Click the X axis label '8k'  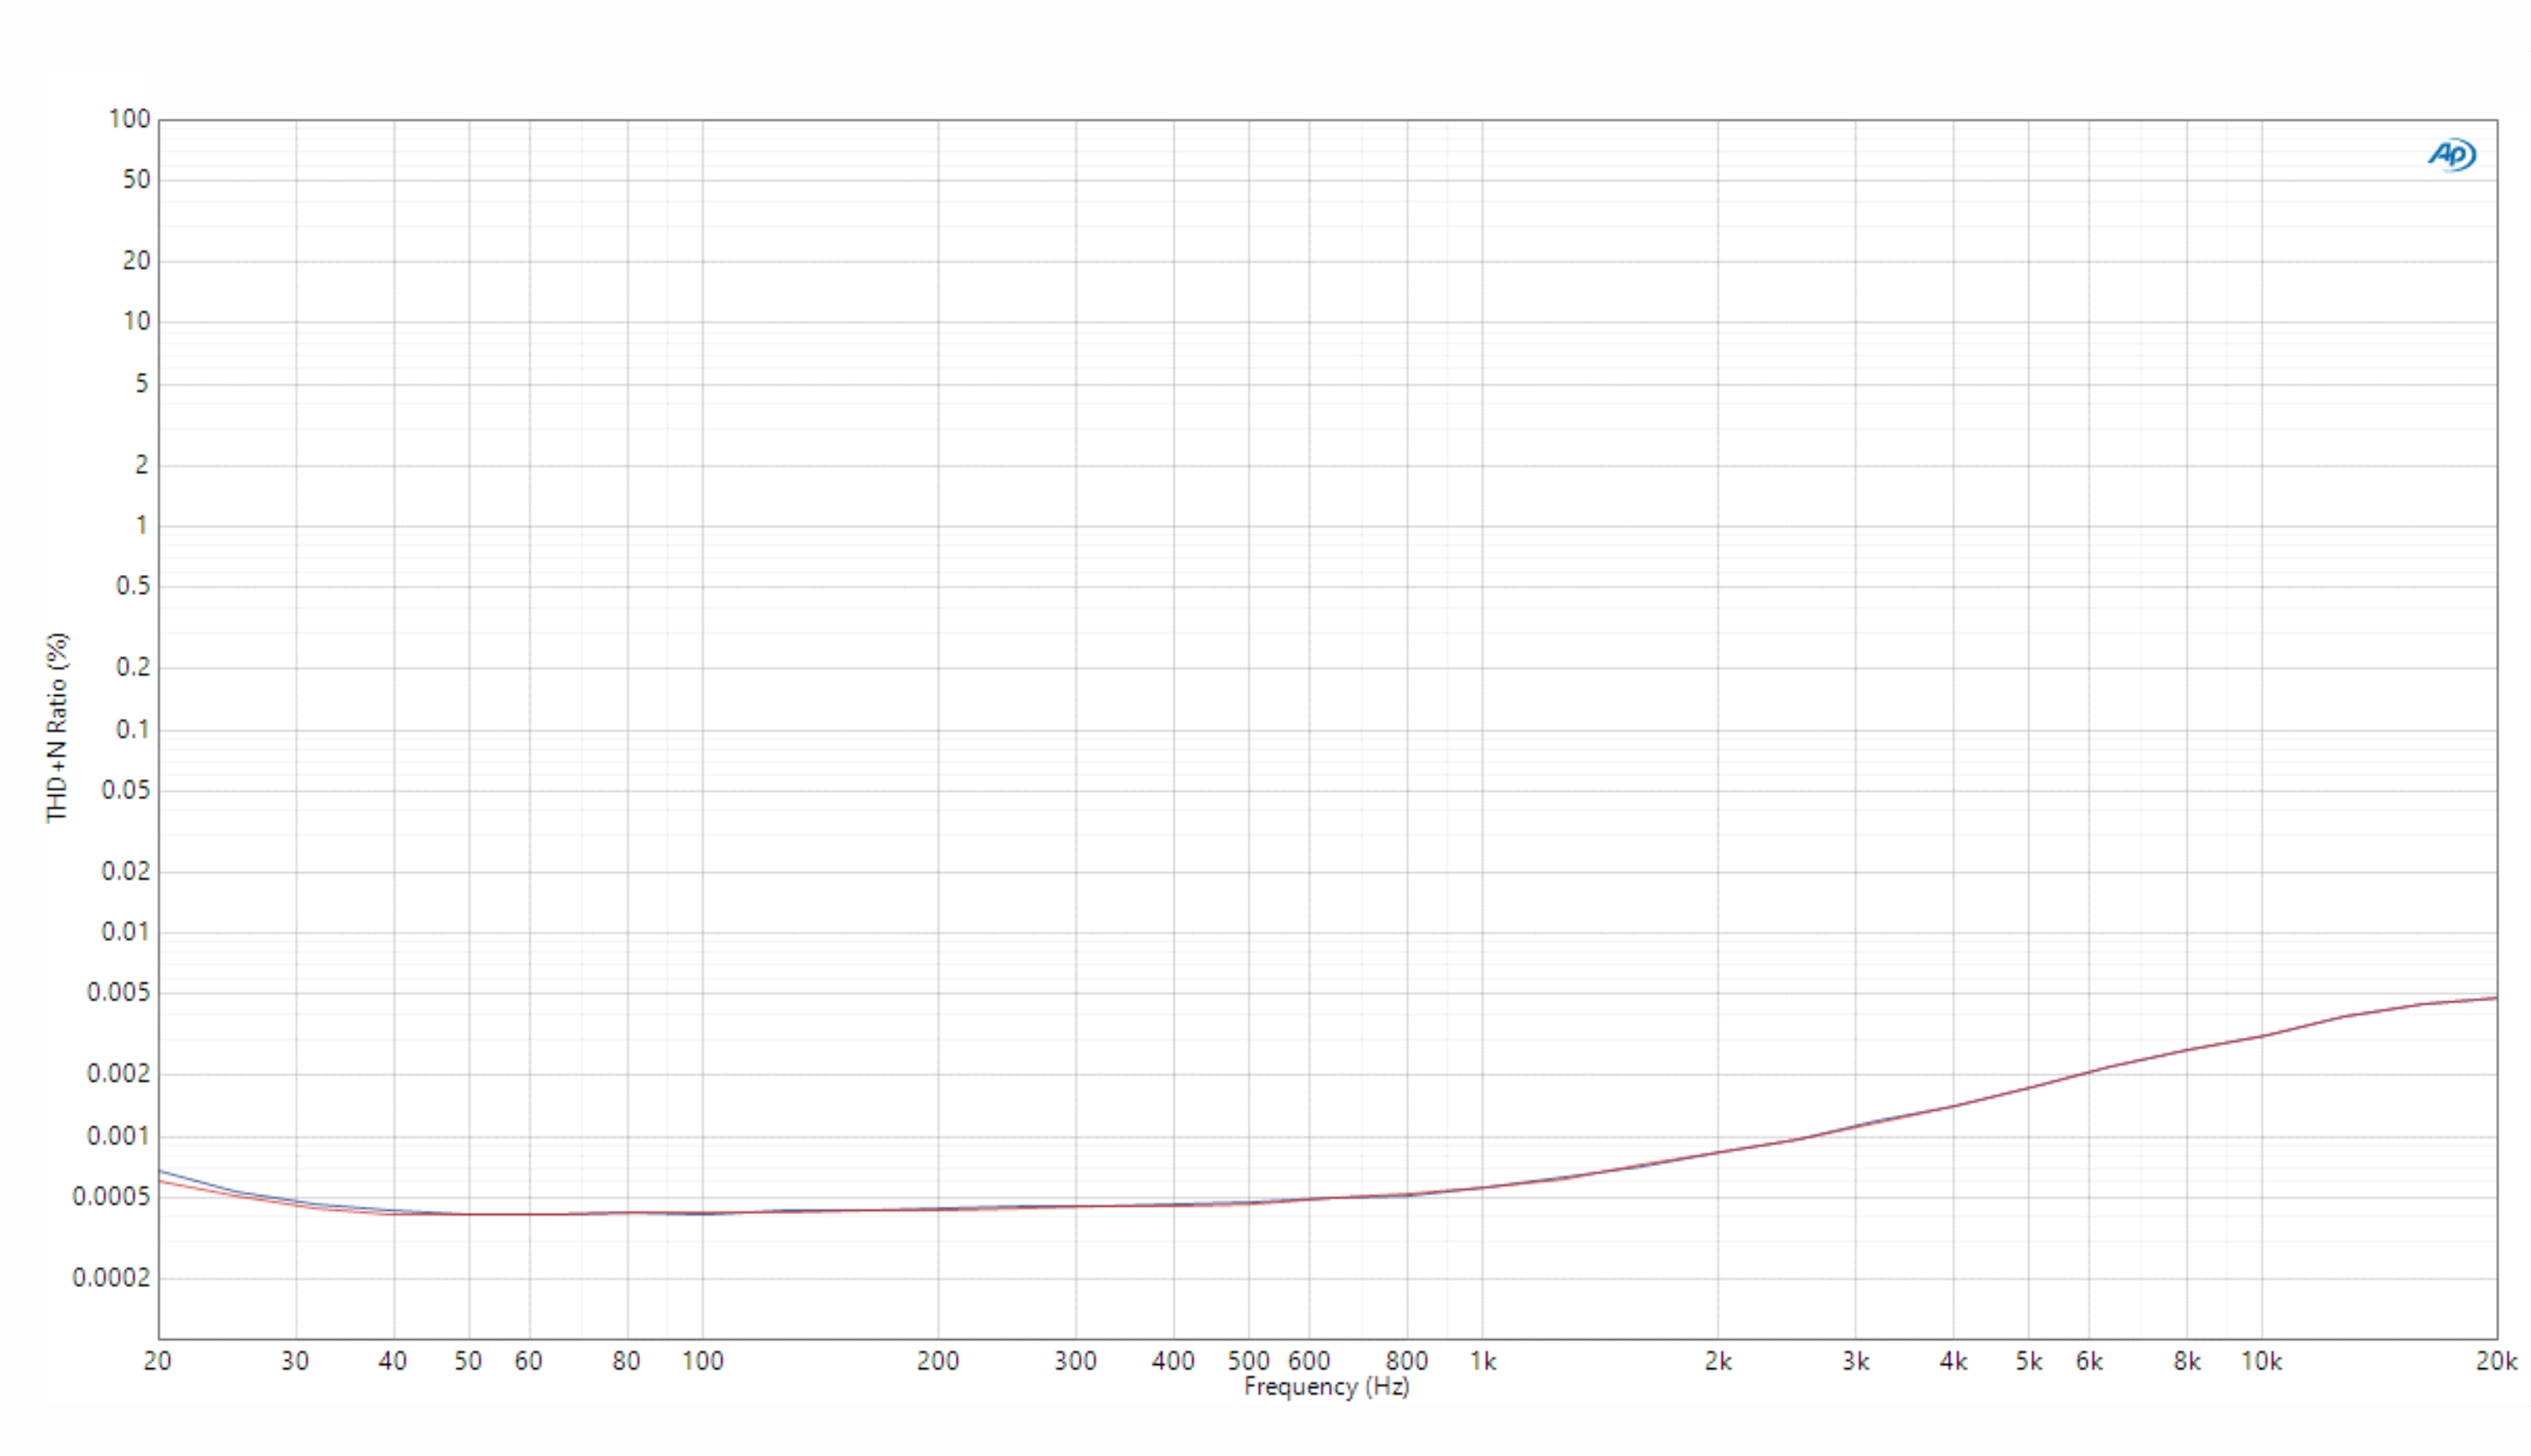pyautogui.click(x=2187, y=1361)
